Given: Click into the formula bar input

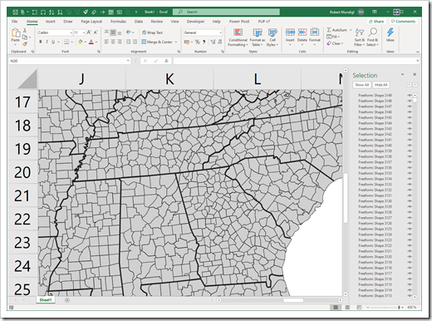Looking at the screenshot, I should [294, 61].
